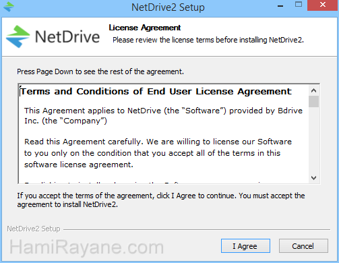
Task: Click the paragraph starting 'This Agreement applies to NetDrive'
Action: pyautogui.click(x=163, y=116)
